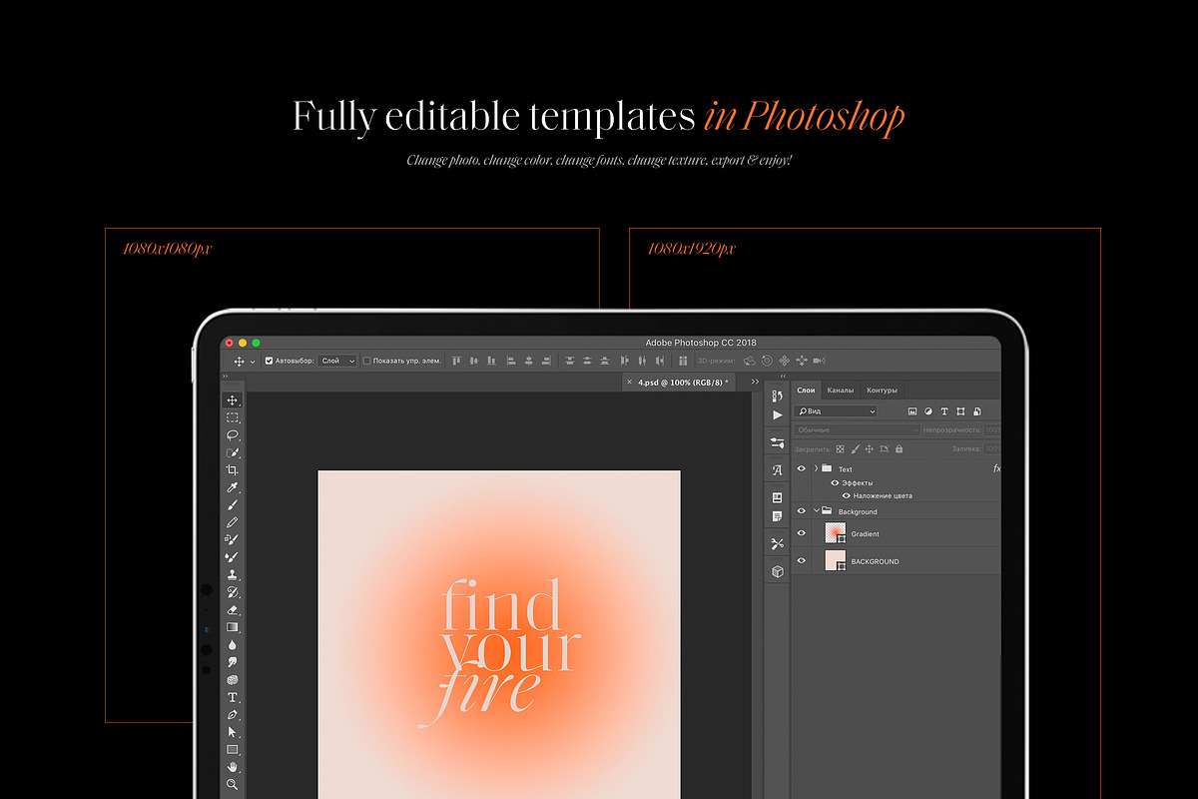The width and height of the screenshot is (1198, 799).
Task: Toggle lock transparent pixels icon
Action: point(840,449)
